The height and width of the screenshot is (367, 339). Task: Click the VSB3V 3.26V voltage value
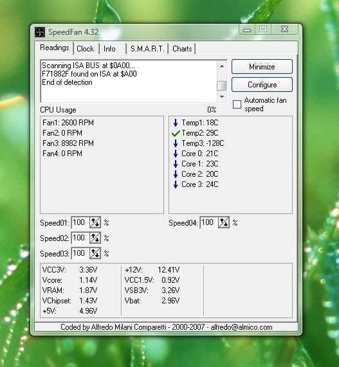(x=170, y=291)
